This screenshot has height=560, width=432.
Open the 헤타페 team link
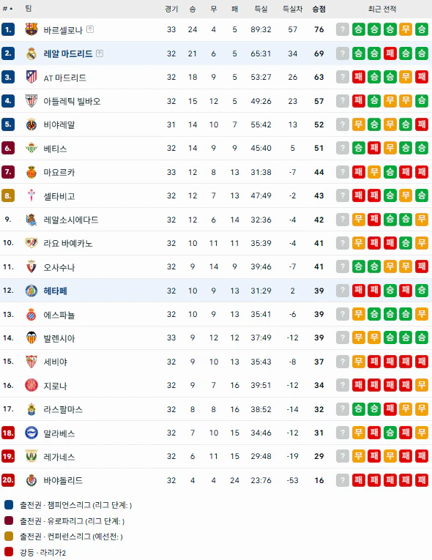pyautogui.click(x=55, y=291)
